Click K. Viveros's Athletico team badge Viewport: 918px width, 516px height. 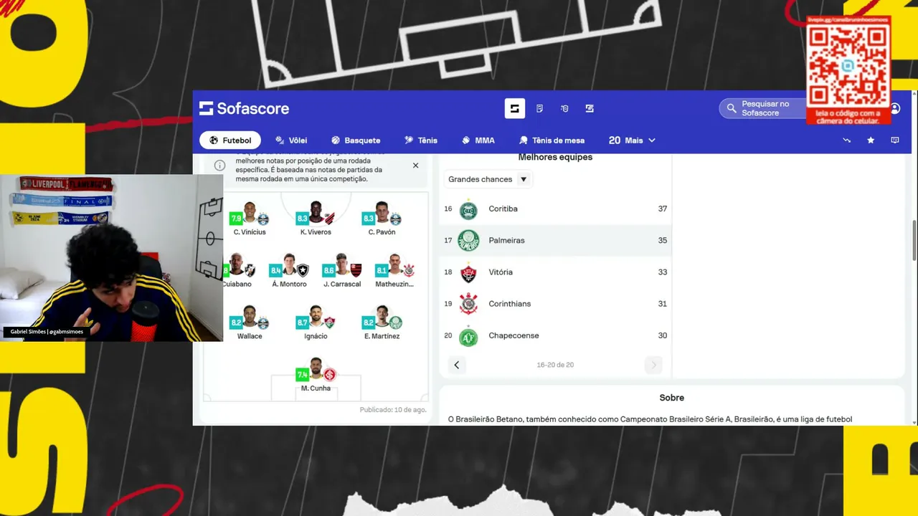[x=329, y=219]
